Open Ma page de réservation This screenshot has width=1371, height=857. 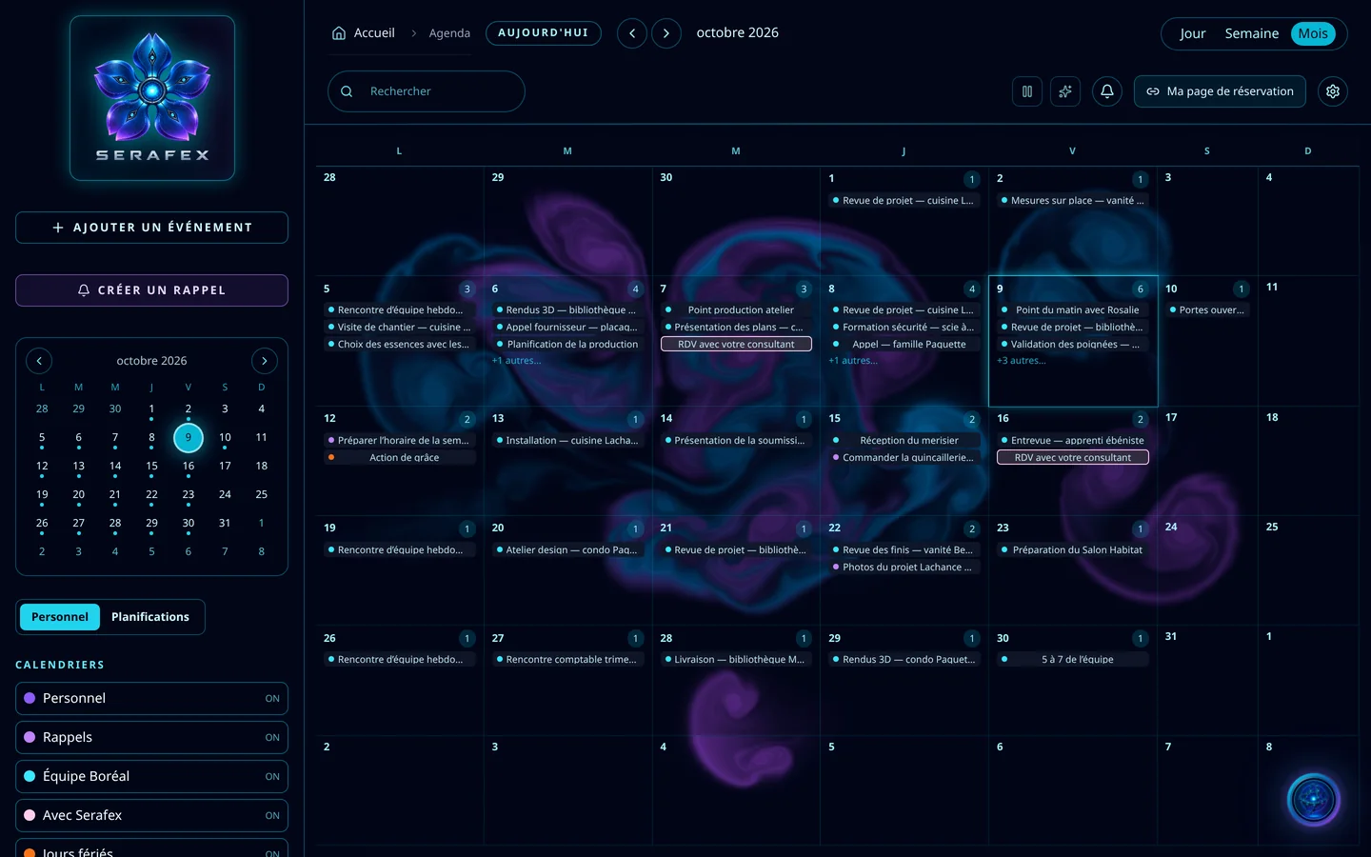(x=1220, y=91)
